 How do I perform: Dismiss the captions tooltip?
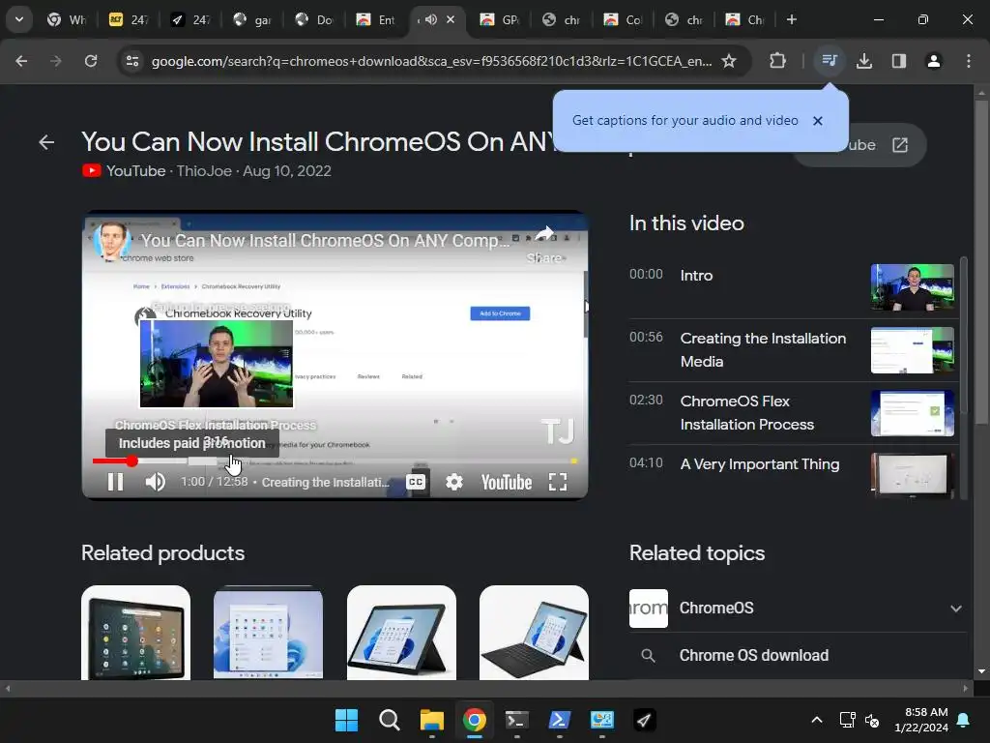pyautogui.click(x=818, y=121)
